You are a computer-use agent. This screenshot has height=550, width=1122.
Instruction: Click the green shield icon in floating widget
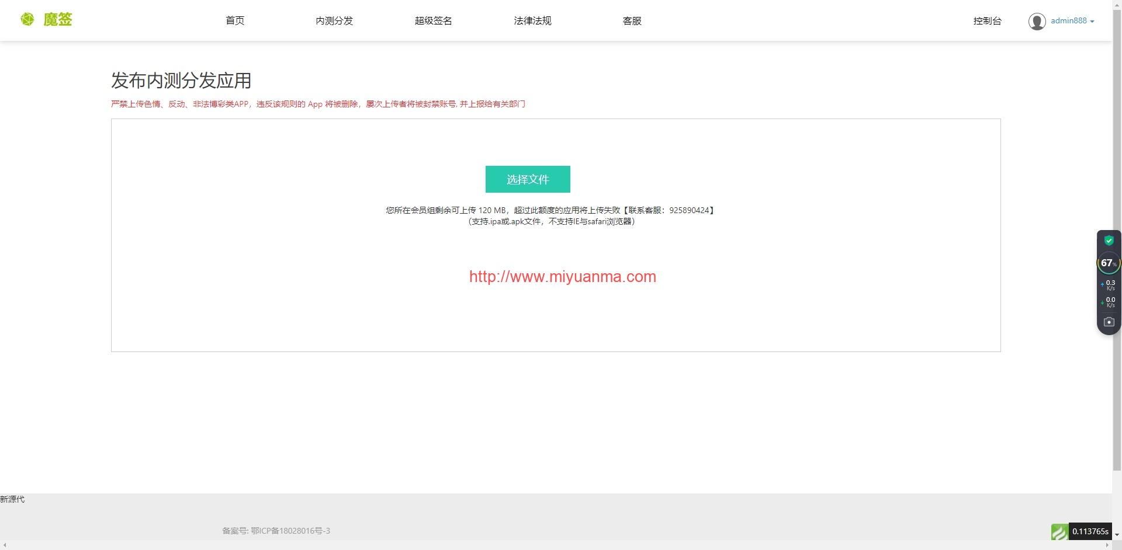1109,241
